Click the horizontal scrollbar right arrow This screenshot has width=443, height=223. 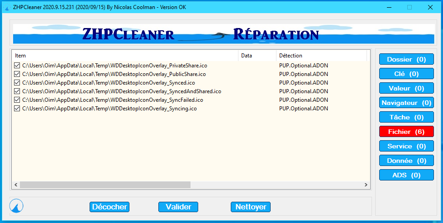click(366, 185)
